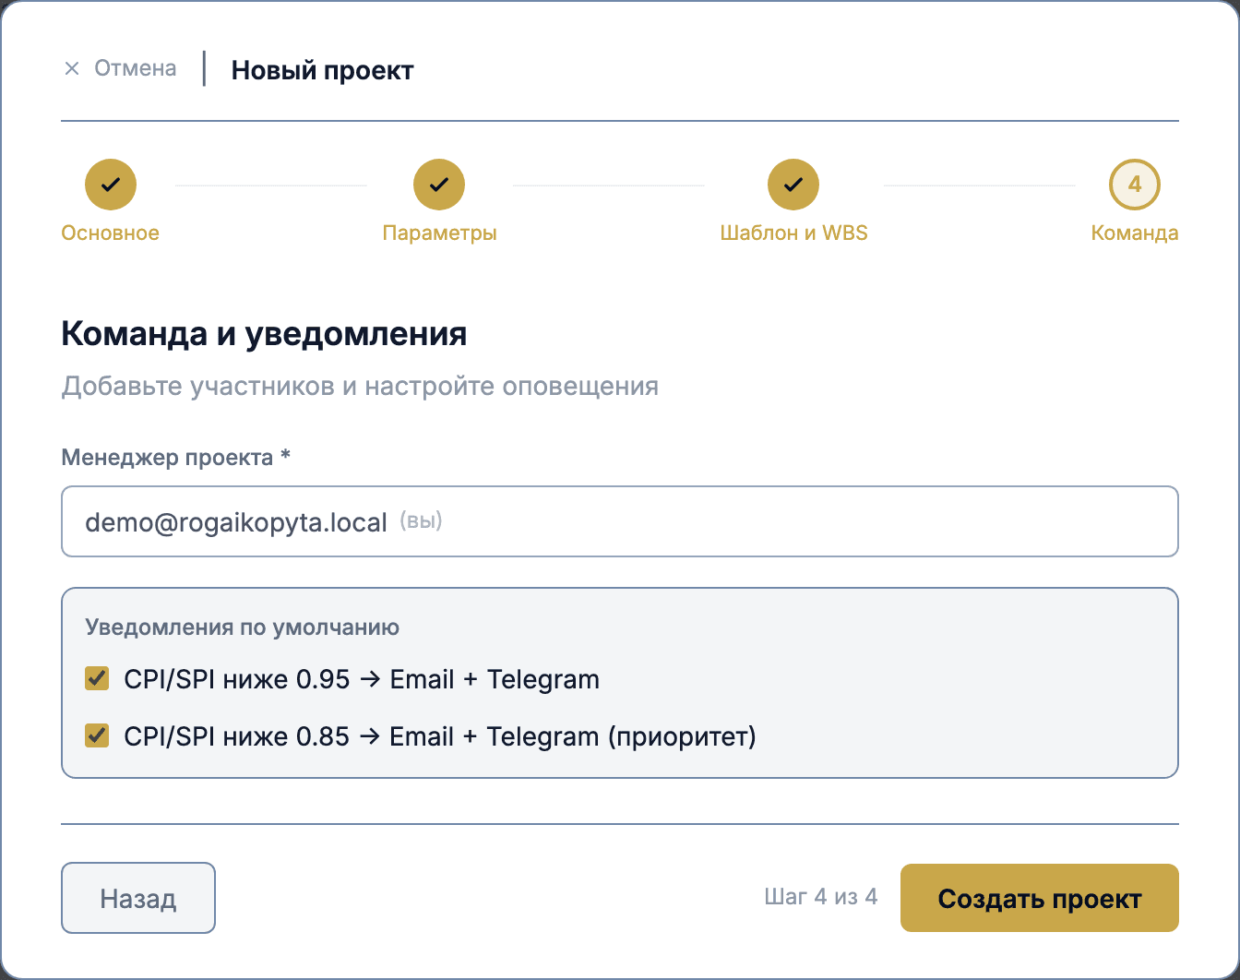Uncheck the CPI/SPI ниже 0.95 notification
The height and width of the screenshot is (980, 1240).
click(97, 679)
